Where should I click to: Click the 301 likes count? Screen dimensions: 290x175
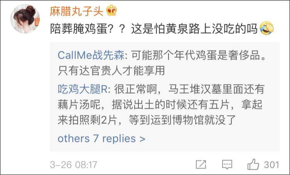(x=271, y=165)
